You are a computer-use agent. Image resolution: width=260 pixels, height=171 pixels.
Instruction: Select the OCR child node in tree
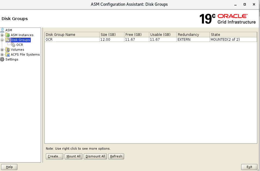[20, 45]
